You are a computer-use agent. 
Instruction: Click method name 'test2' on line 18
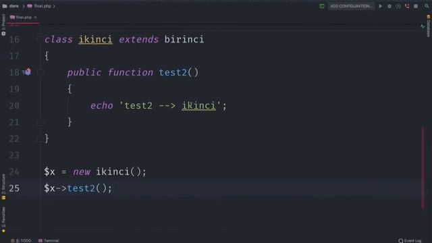[173, 72]
